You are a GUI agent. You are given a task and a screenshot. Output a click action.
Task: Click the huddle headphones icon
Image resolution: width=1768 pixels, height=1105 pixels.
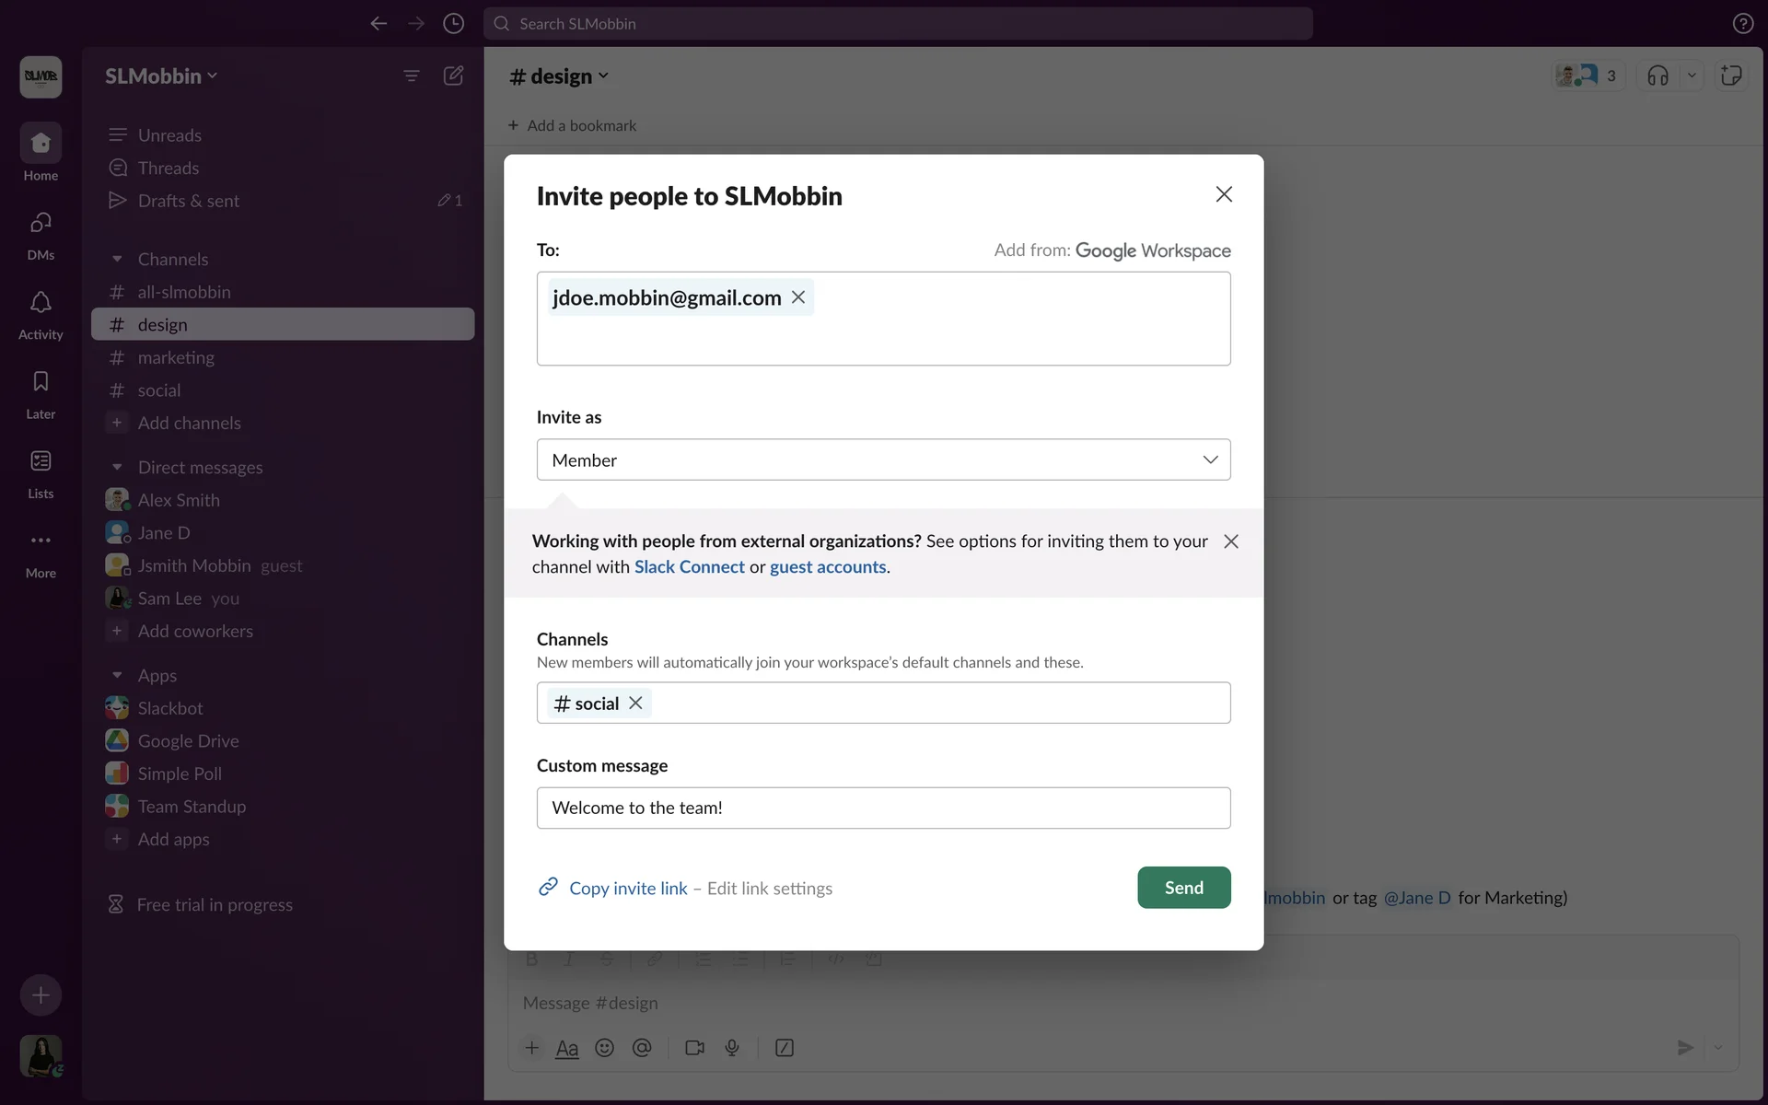point(1657,76)
